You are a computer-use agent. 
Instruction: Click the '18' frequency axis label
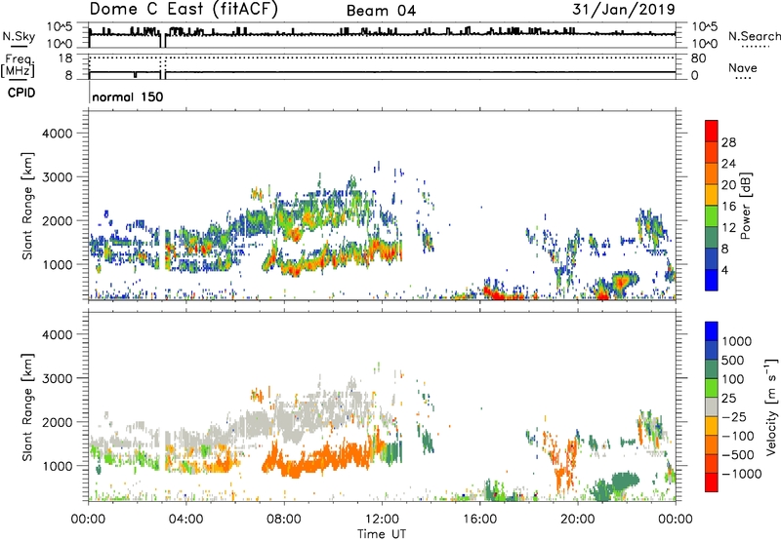click(x=64, y=58)
